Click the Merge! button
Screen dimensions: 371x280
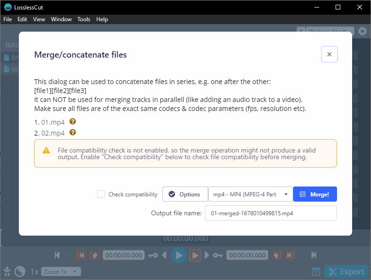click(315, 194)
